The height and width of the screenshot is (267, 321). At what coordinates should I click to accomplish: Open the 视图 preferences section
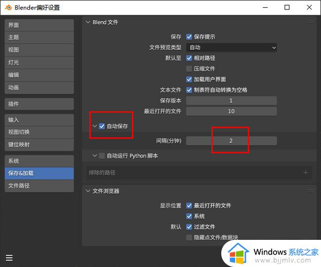(x=39, y=50)
